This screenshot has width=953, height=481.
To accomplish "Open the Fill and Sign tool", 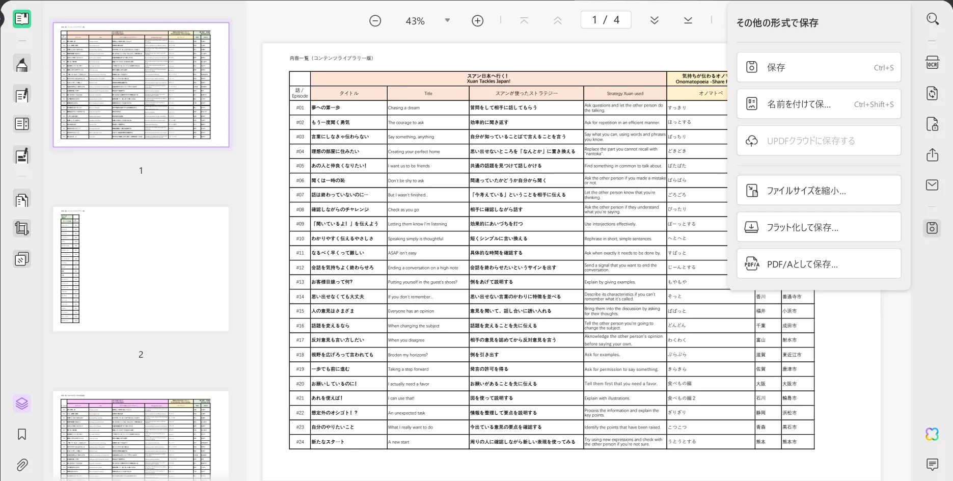I will pos(21,155).
